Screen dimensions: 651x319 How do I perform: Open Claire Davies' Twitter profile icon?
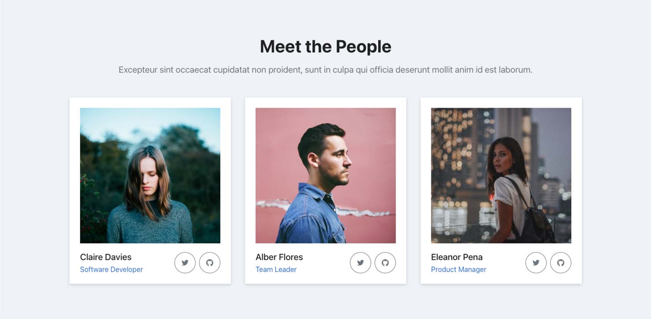pyautogui.click(x=185, y=263)
